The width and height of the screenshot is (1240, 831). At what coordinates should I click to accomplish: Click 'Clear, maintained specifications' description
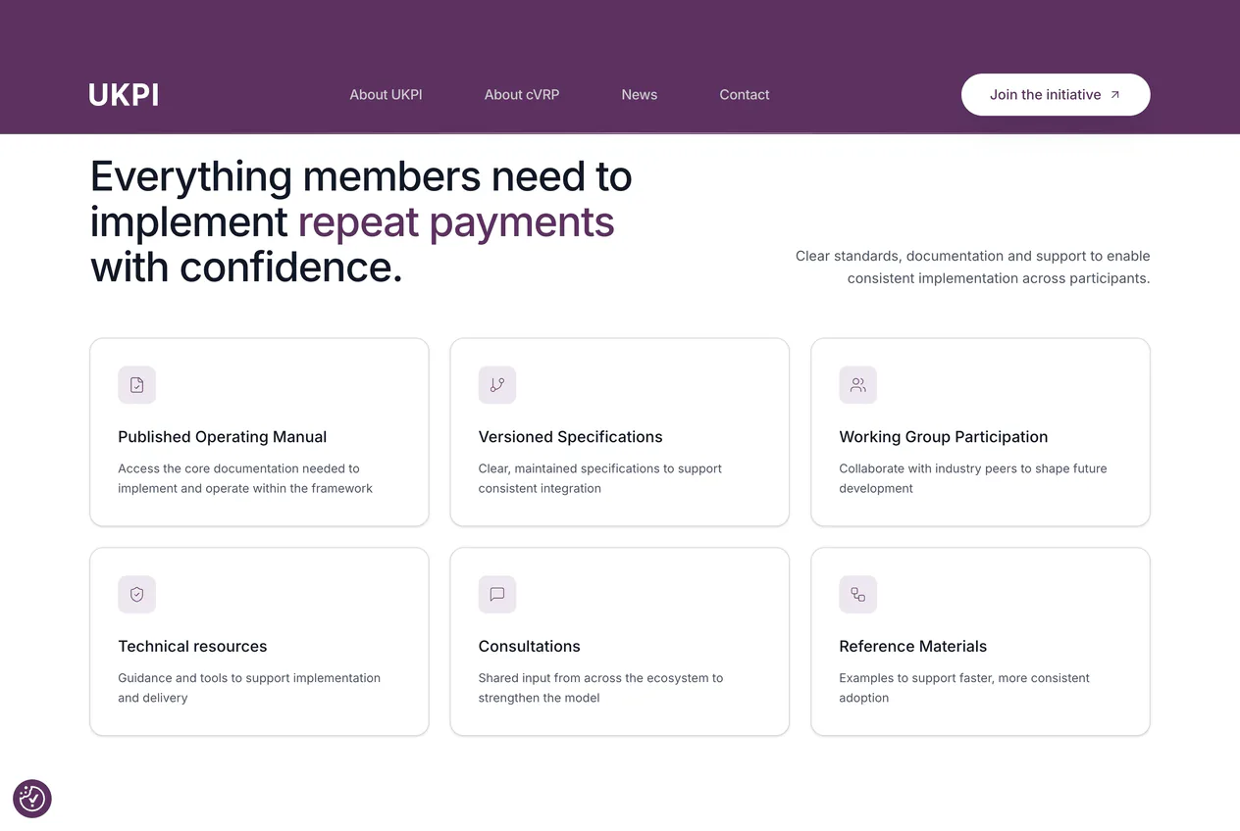point(600,478)
